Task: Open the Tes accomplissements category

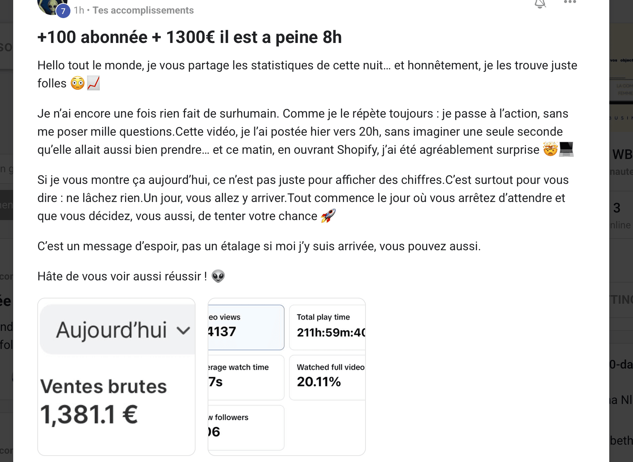Action: (x=143, y=11)
